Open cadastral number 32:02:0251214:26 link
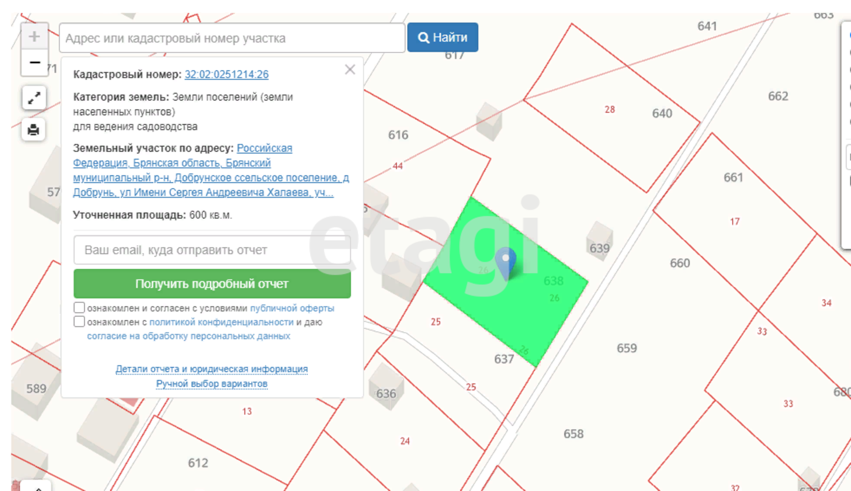 pos(226,74)
